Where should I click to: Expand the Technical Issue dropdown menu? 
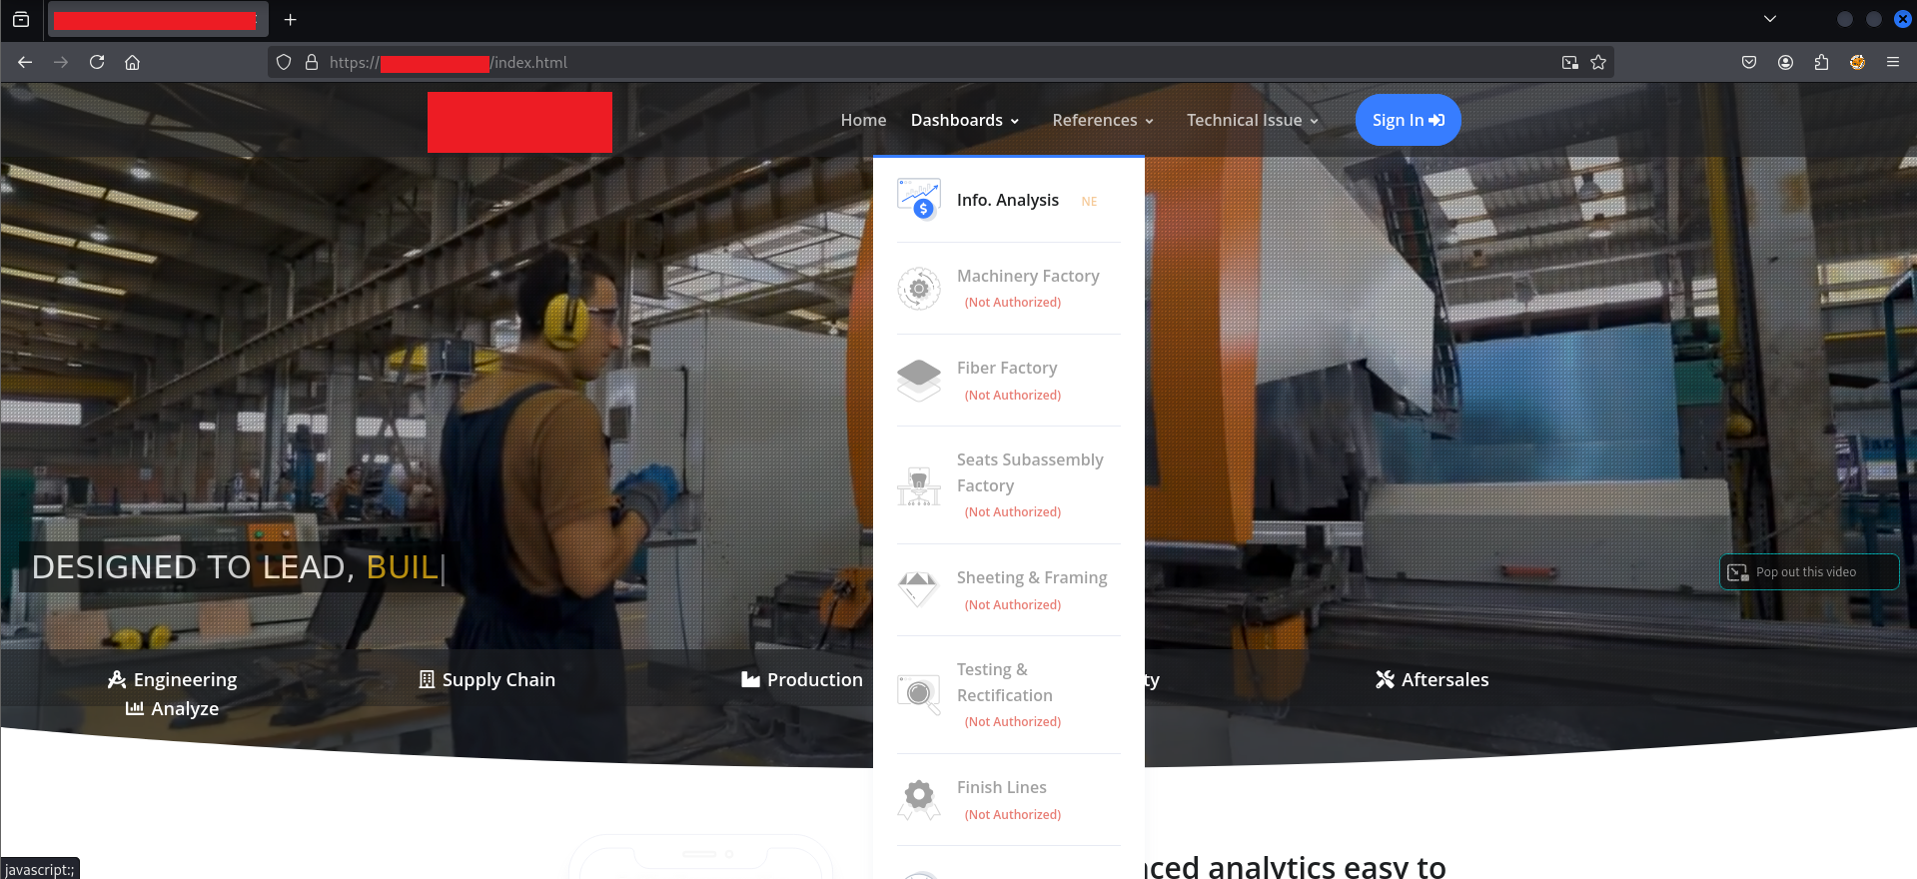(x=1253, y=120)
